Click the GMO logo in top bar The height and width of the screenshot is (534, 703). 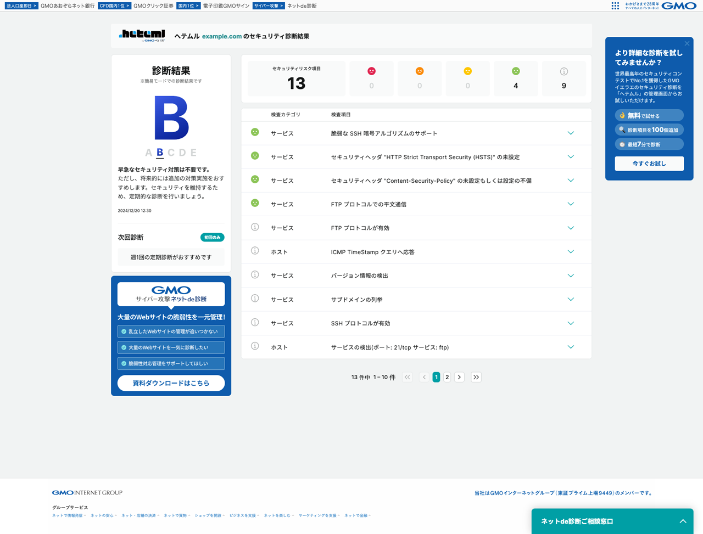pos(679,5)
